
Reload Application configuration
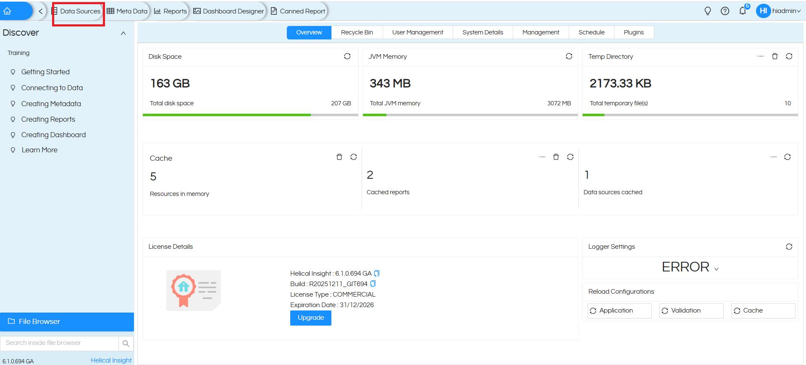point(620,311)
